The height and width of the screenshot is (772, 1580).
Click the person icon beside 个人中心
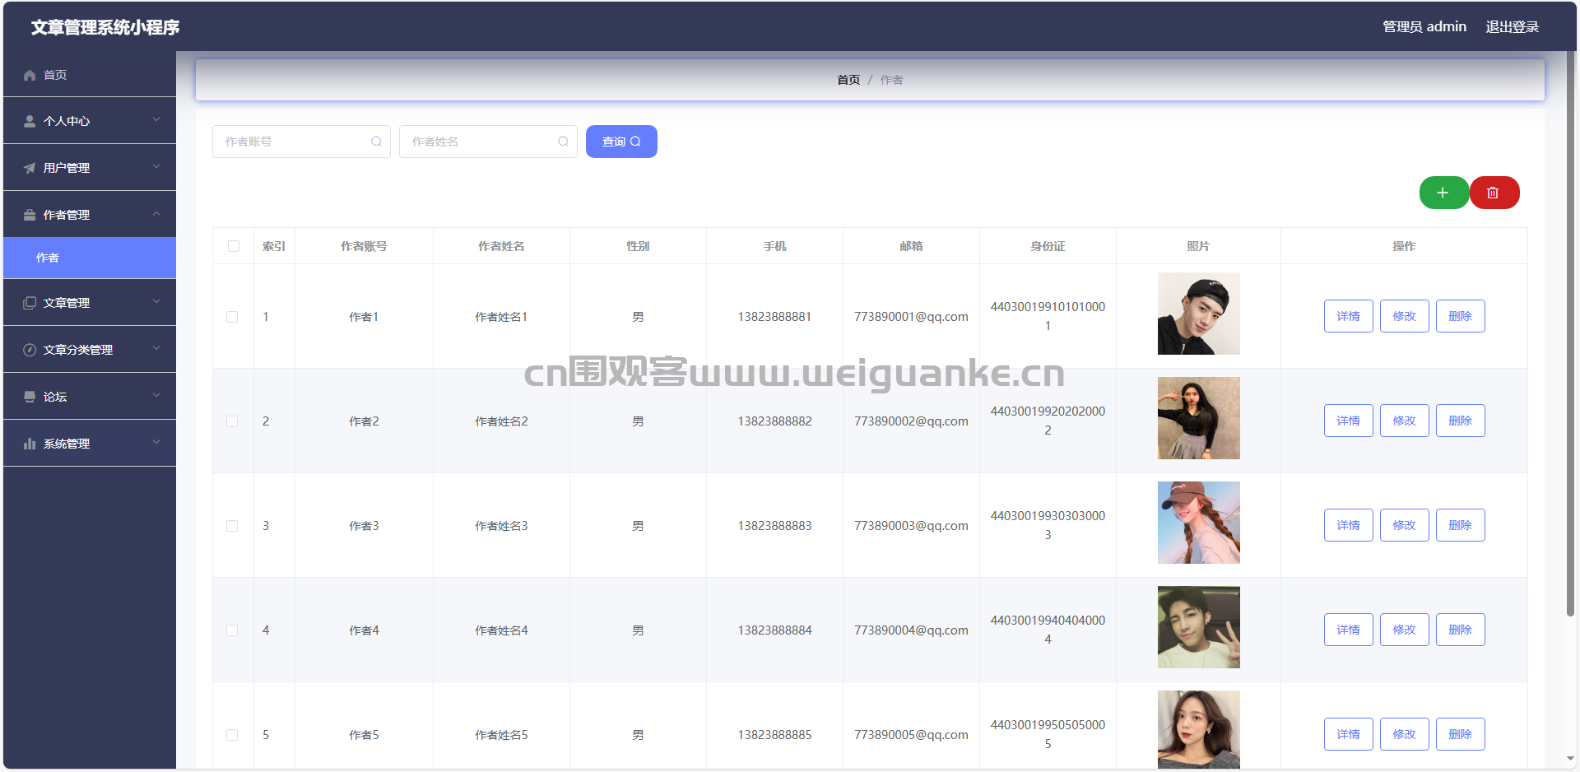pyautogui.click(x=30, y=121)
